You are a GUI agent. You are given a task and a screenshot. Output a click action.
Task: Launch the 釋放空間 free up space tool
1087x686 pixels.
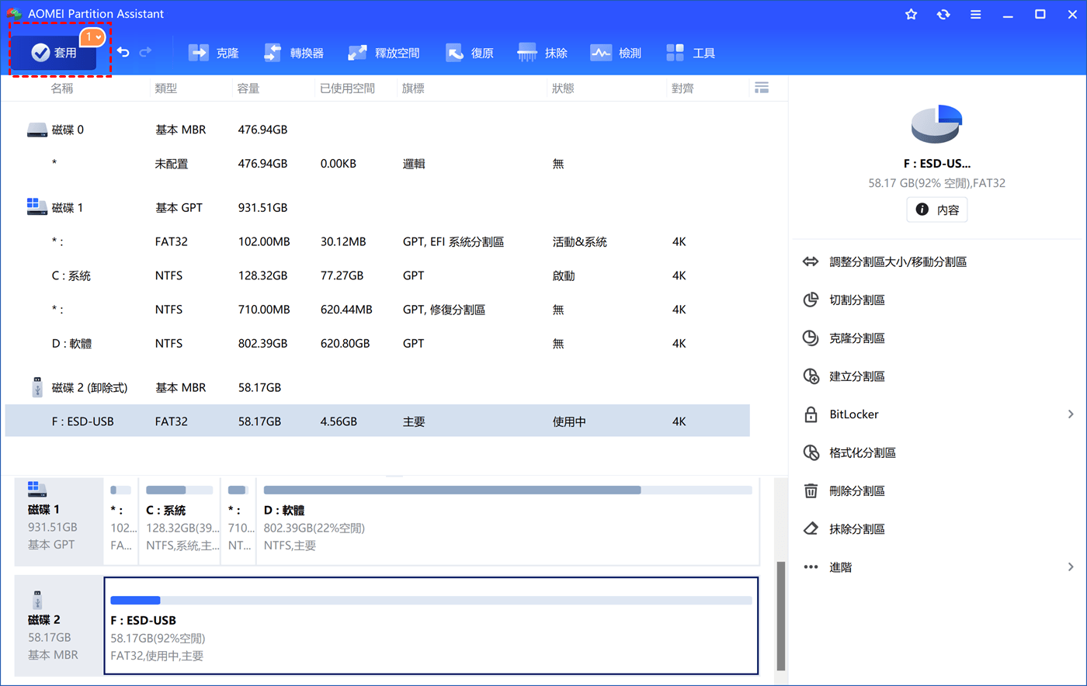point(384,53)
